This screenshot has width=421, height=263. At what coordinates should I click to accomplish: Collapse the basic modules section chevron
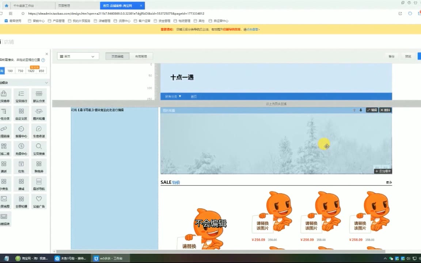tap(46, 83)
